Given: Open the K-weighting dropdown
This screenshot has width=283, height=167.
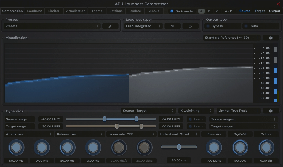Looking at the screenshot, I should click(x=196, y=111).
